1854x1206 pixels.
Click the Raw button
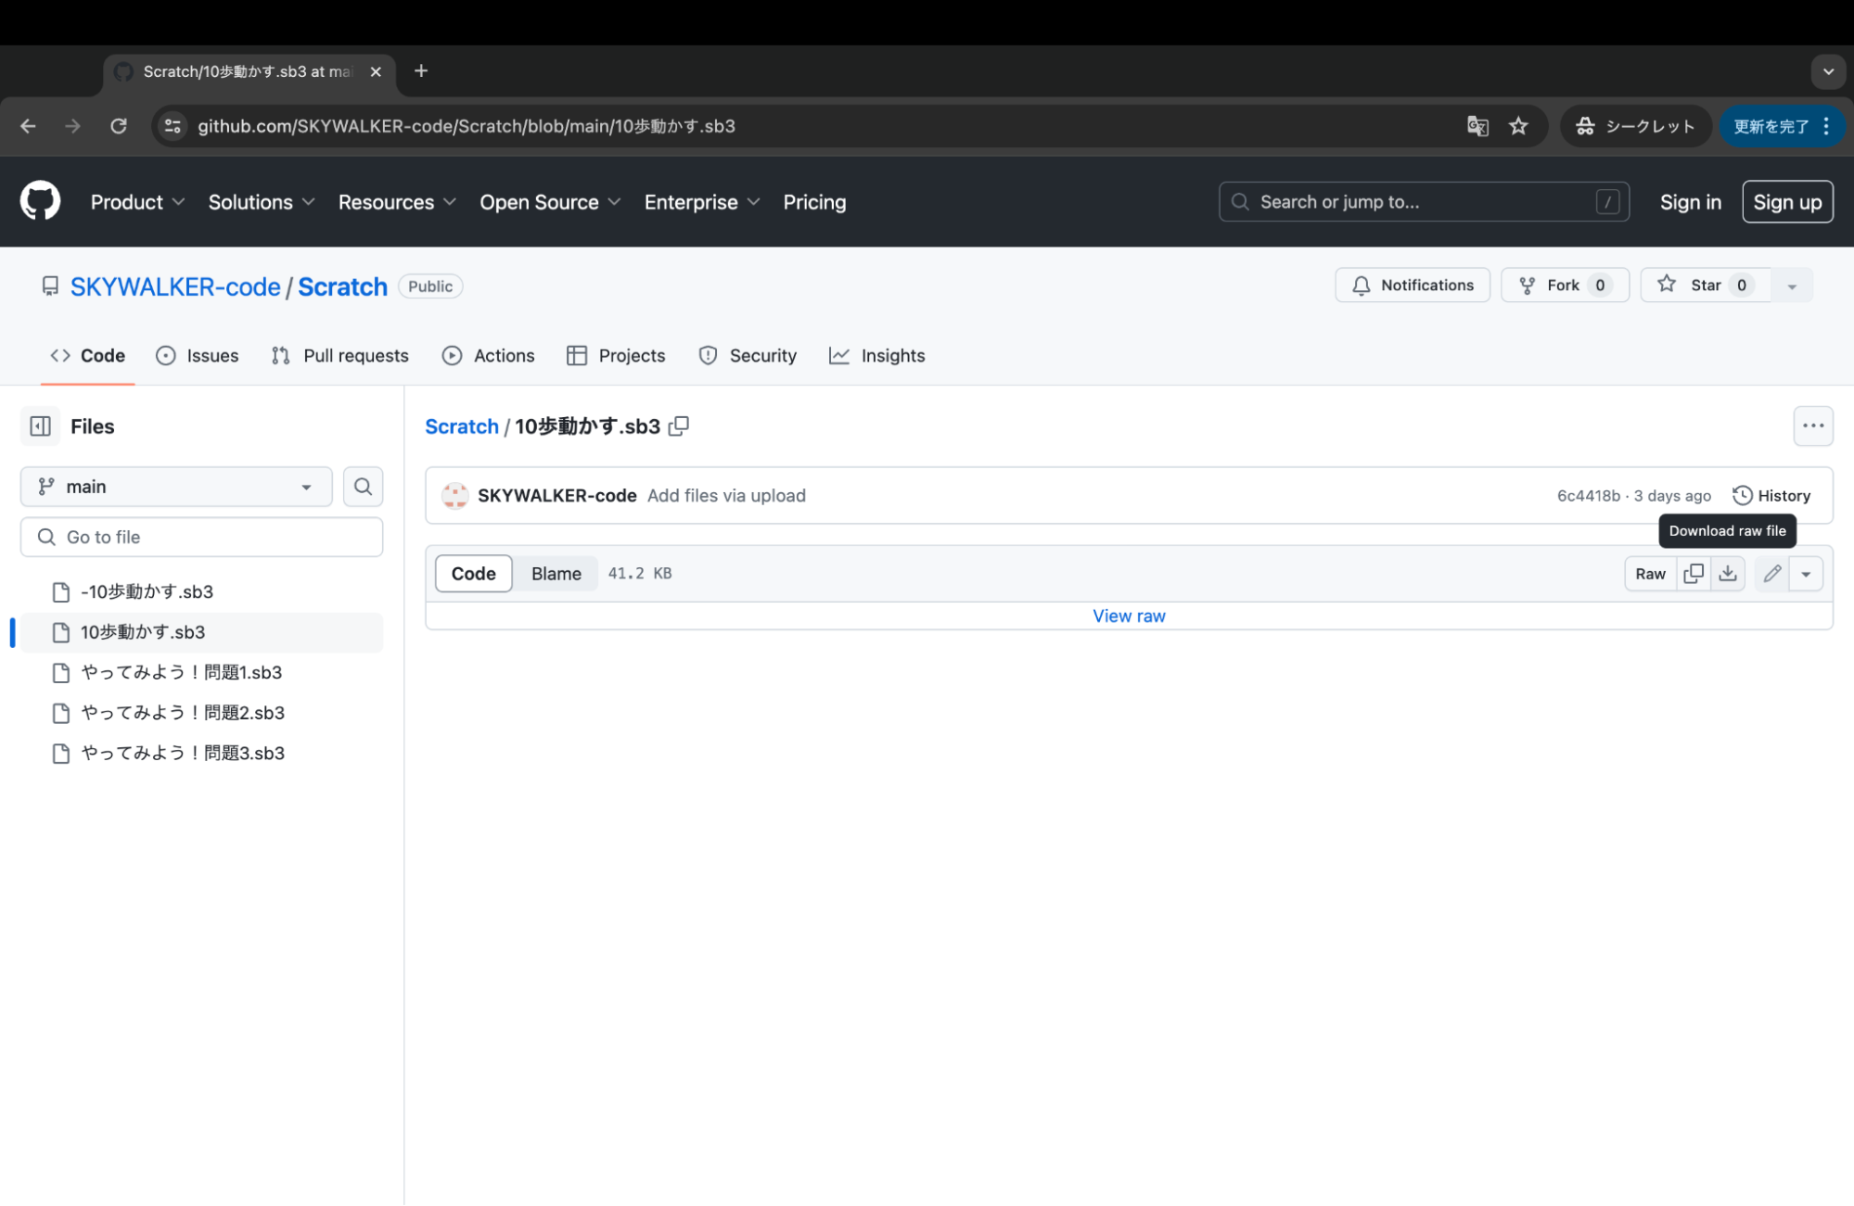[x=1650, y=574]
